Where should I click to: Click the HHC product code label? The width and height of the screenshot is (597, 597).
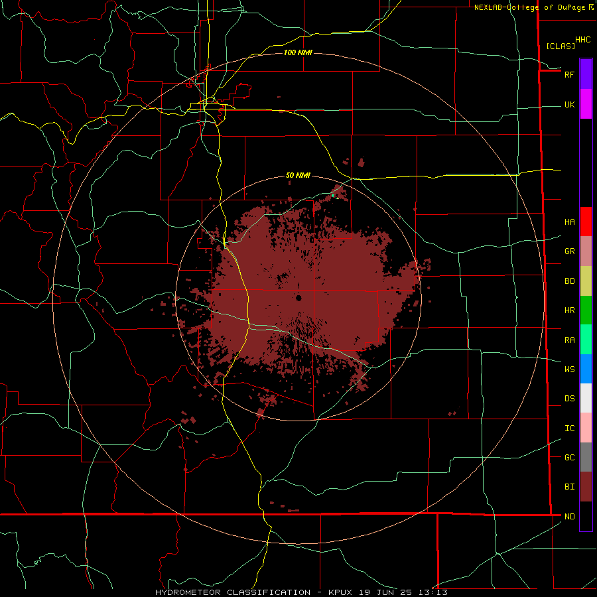(x=582, y=40)
